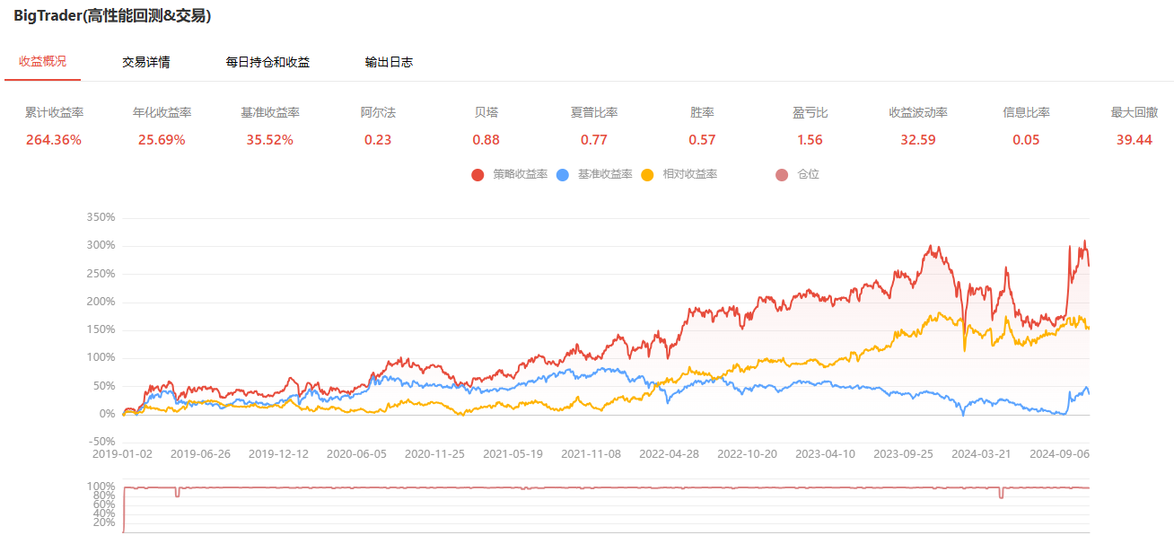This screenshot has height=544, width=1174.
Task: Click the 相对收益率 legend label
Action: pyautogui.click(x=689, y=175)
